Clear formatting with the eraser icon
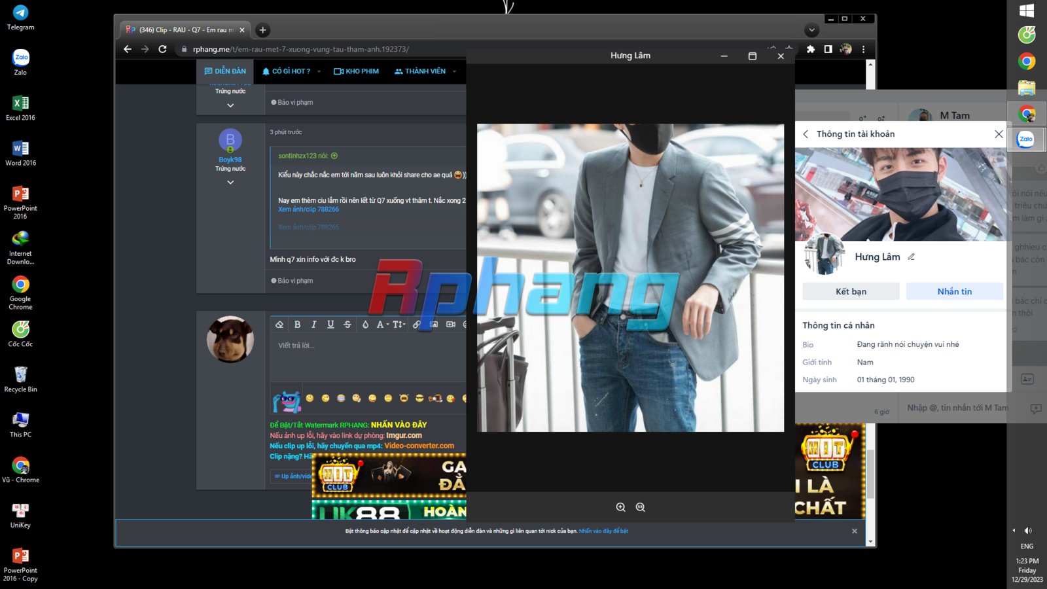The image size is (1047, 589). [279, 325]
